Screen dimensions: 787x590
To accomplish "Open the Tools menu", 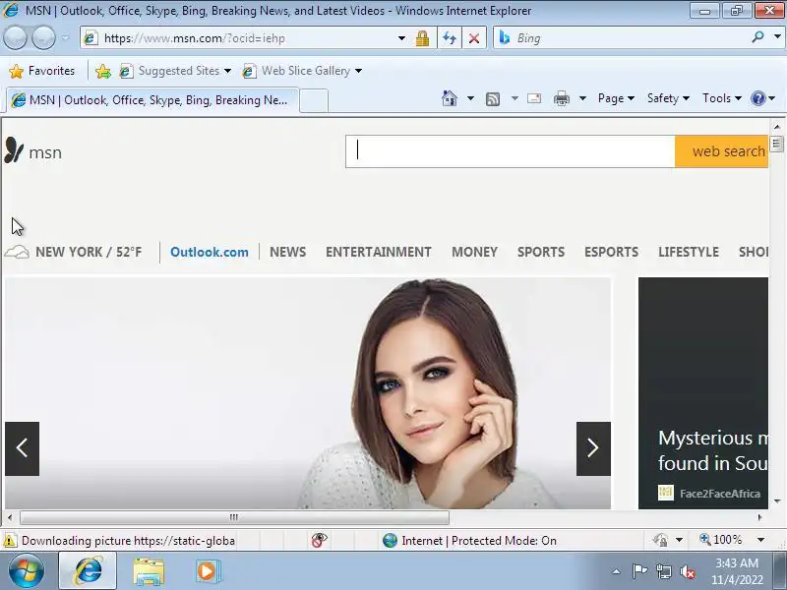I will [722, 98].
